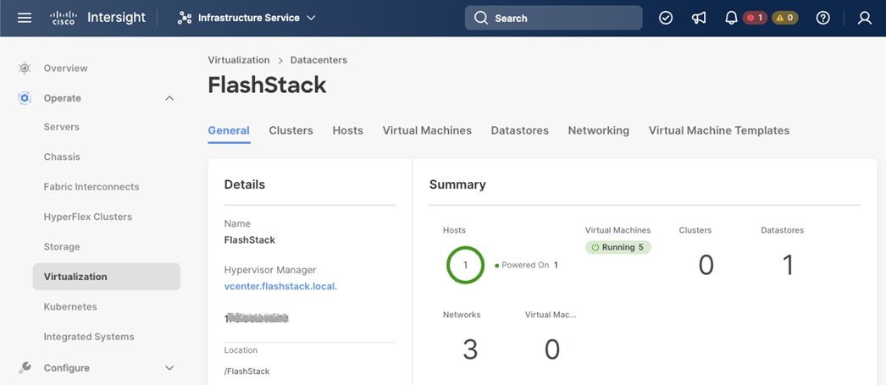886x385 pixels.
Task: Switch to the Clusters tab
Action: coord(291,130)
